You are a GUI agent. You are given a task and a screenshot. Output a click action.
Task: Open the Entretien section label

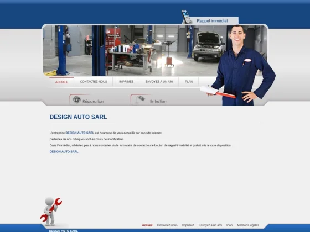tap(158, 102)
